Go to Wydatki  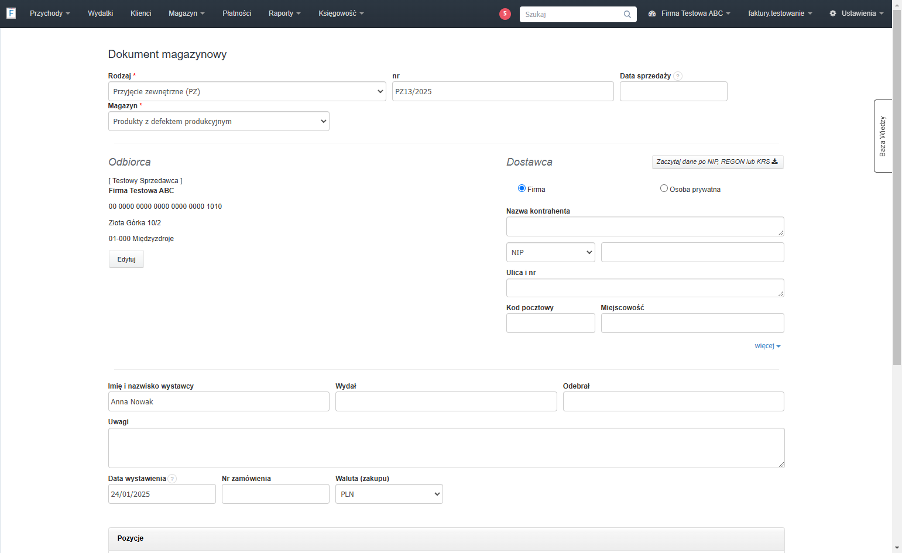(101, 13)
